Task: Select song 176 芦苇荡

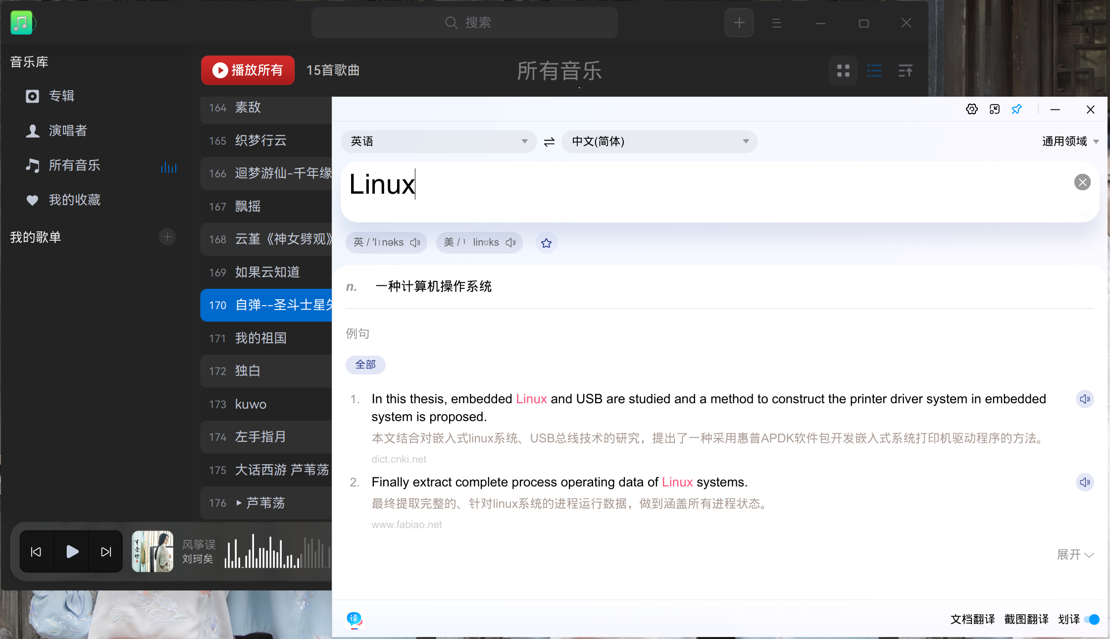Action: (266, 503)
